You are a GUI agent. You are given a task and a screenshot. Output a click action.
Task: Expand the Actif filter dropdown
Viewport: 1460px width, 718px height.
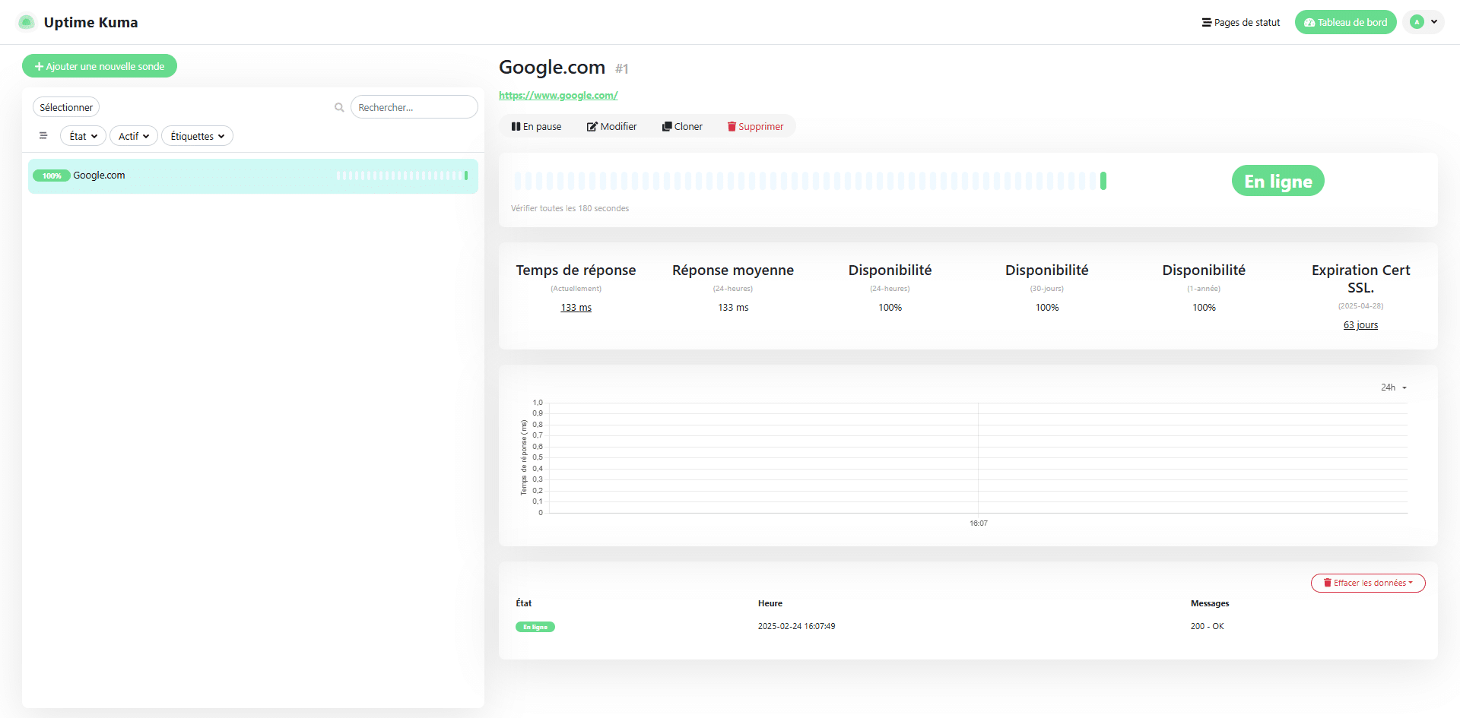pos(134,136)
